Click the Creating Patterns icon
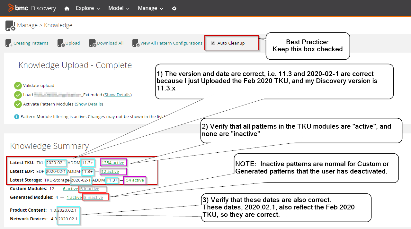The image size is (411, 229). click(9, 43)
